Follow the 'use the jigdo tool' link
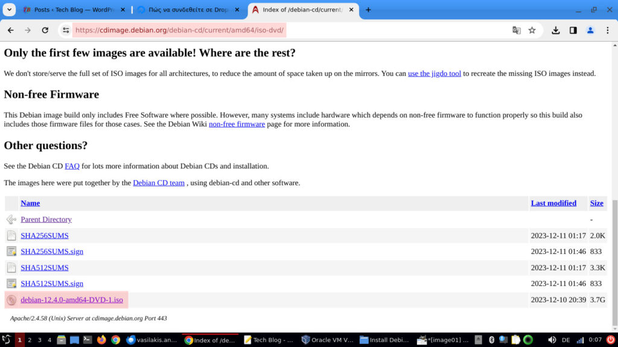This screenshot has width=618, height=347. pos(434,74)
